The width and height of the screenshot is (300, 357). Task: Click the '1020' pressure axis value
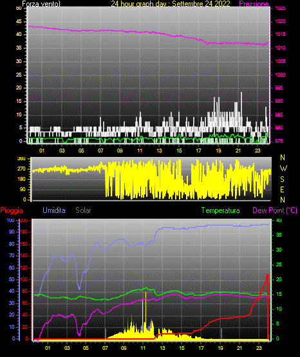click(x=280, y=21)
